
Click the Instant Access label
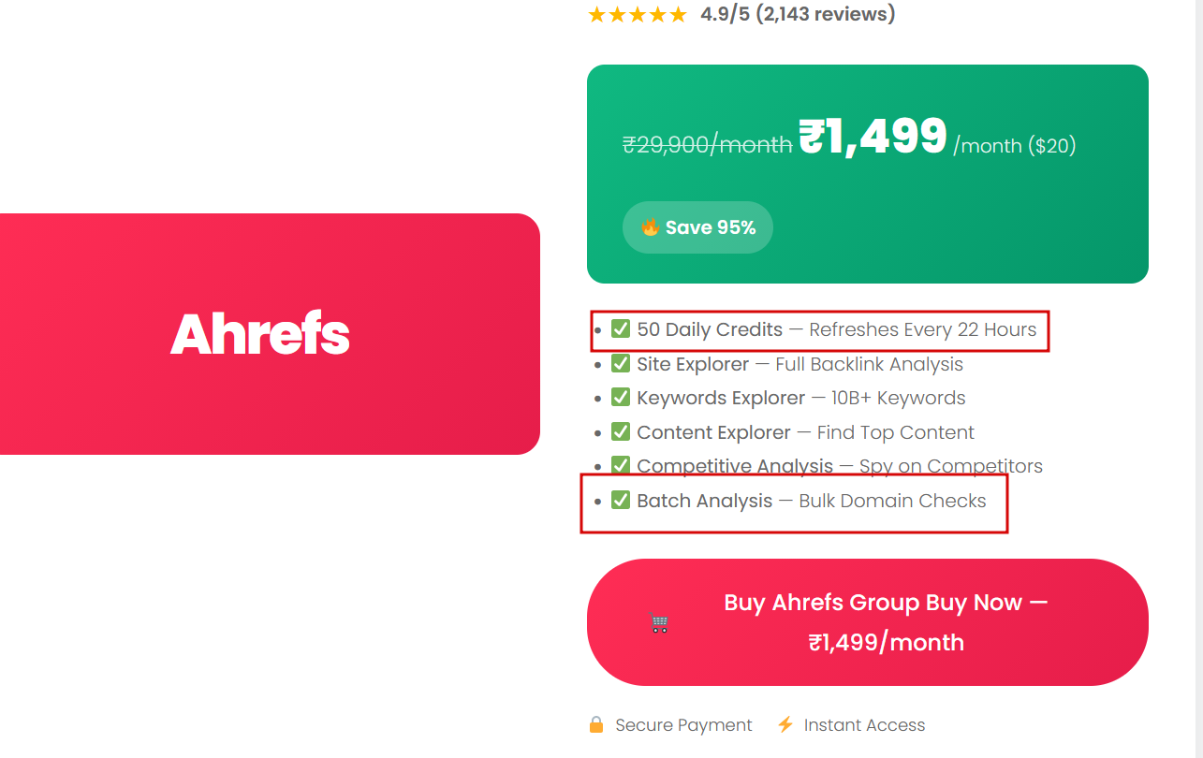tap(864, 725)
